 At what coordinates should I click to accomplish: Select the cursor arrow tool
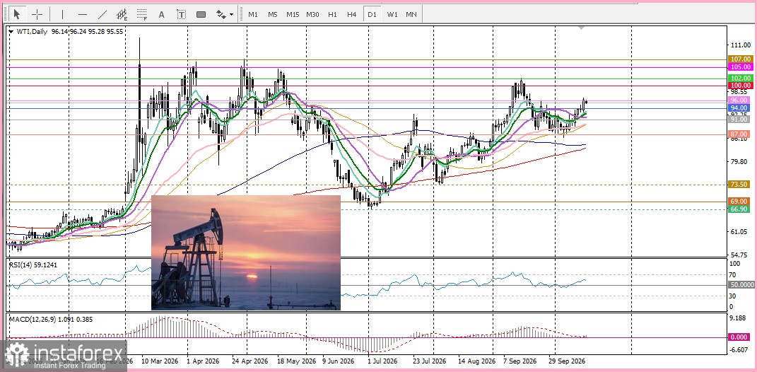[17, 14]
